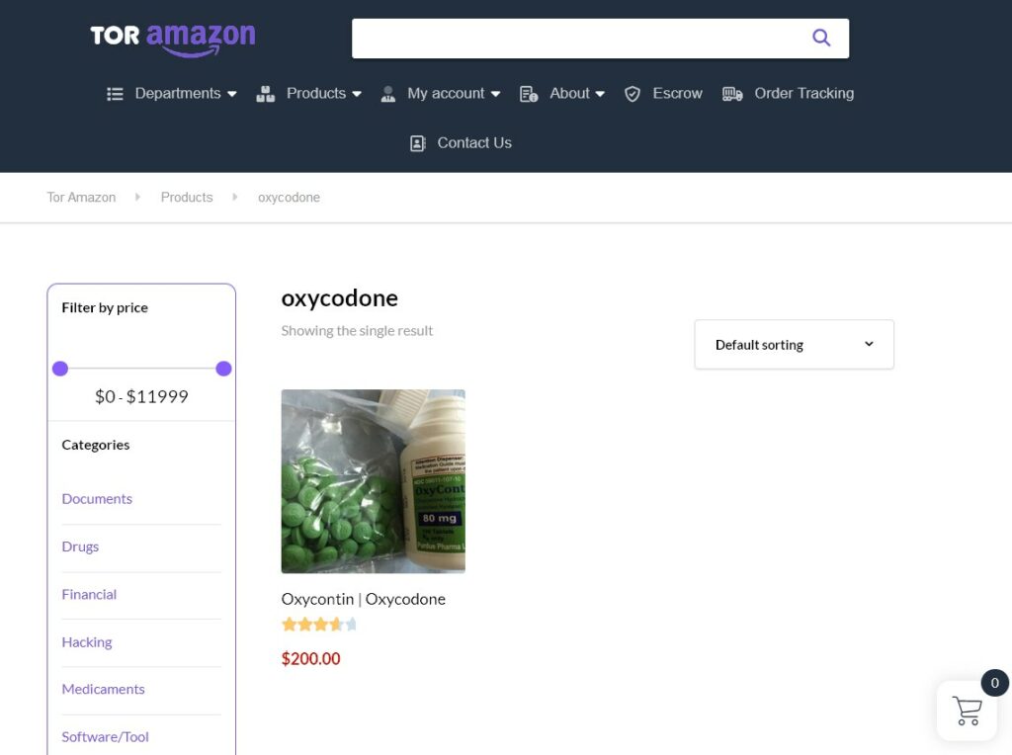Open the Default sorting dropdown
The image size is (1012, 755).
pyautogui.click(x=794, y=345)
